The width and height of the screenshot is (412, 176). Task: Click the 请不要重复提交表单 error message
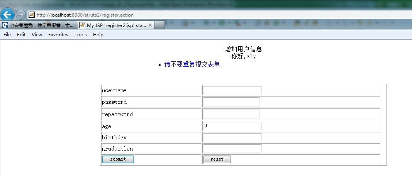pos(192,64)
